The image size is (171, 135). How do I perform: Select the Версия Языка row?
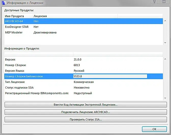[83, 71]
